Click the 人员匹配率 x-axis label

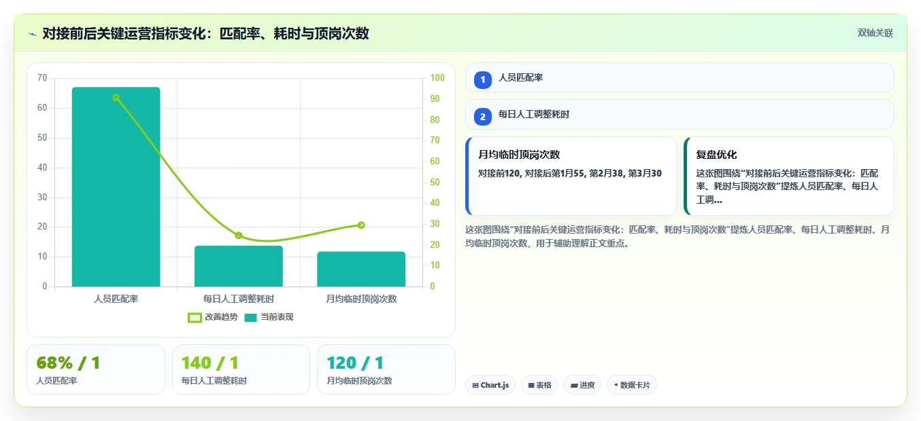pyautogui.click(x=116, y=299)
